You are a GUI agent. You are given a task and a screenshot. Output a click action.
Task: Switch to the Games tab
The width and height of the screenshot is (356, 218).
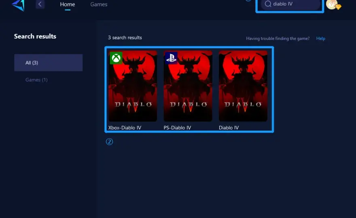pyautogui.click(x=99, y=4)
